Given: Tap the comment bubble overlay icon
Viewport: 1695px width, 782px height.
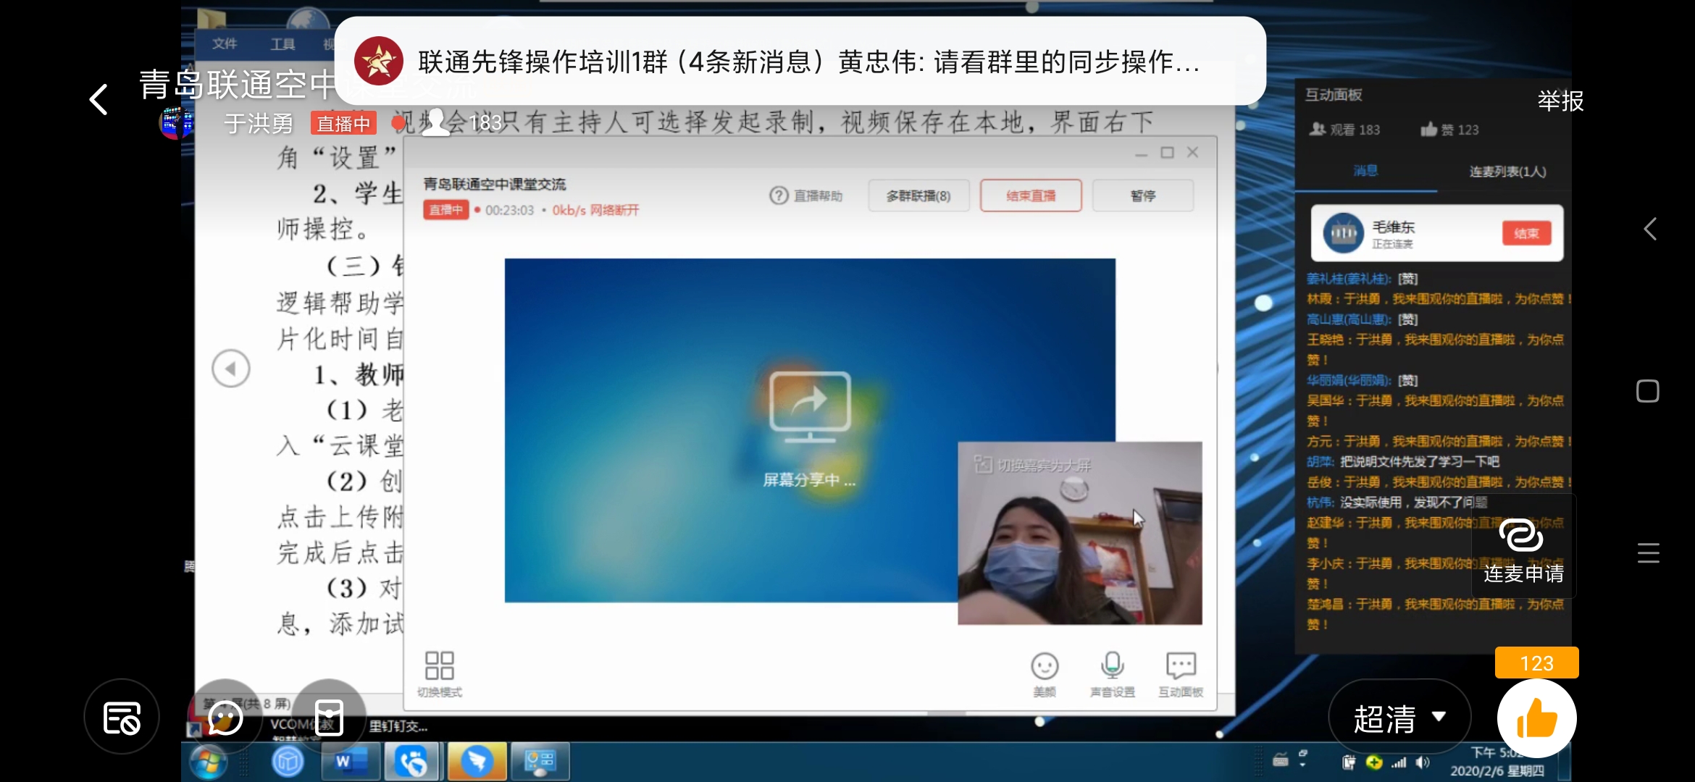Looking at the screenshot, I should click(x=225, y=718).
